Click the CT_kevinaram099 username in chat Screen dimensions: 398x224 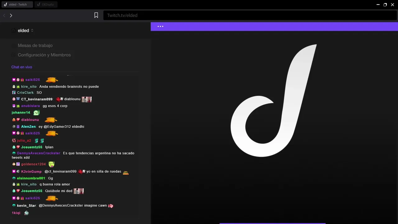point(37,99)
